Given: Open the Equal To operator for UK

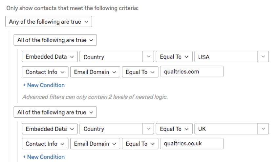Looking at the screenshot, I should [174, 129].
